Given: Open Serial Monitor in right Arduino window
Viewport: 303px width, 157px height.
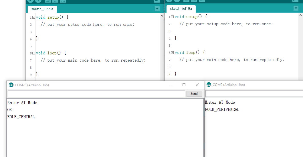Looking at the screenshot, I should click(296, 1).
